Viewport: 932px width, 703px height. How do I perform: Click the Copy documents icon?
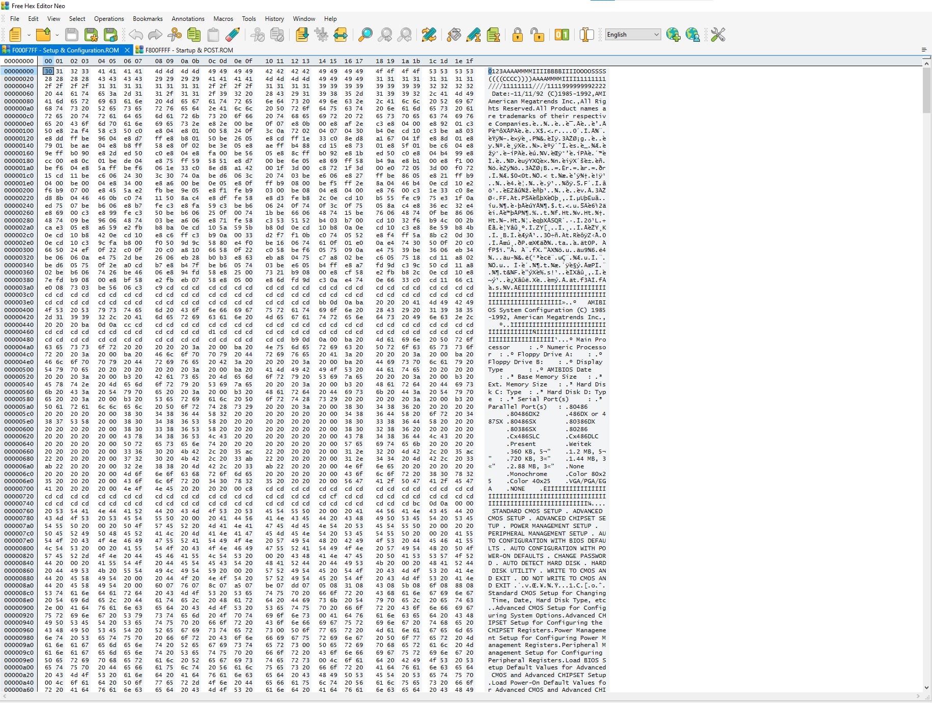point(194,35)
